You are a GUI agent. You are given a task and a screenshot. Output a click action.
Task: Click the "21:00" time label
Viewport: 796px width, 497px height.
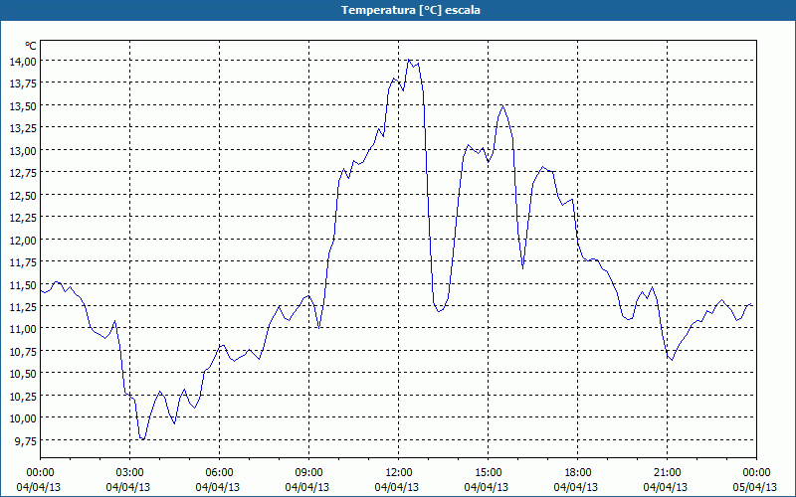667,473
